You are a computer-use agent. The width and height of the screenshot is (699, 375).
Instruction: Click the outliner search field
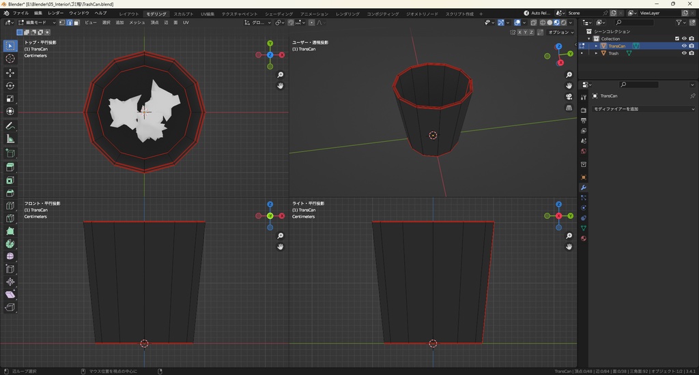[633, 22]
